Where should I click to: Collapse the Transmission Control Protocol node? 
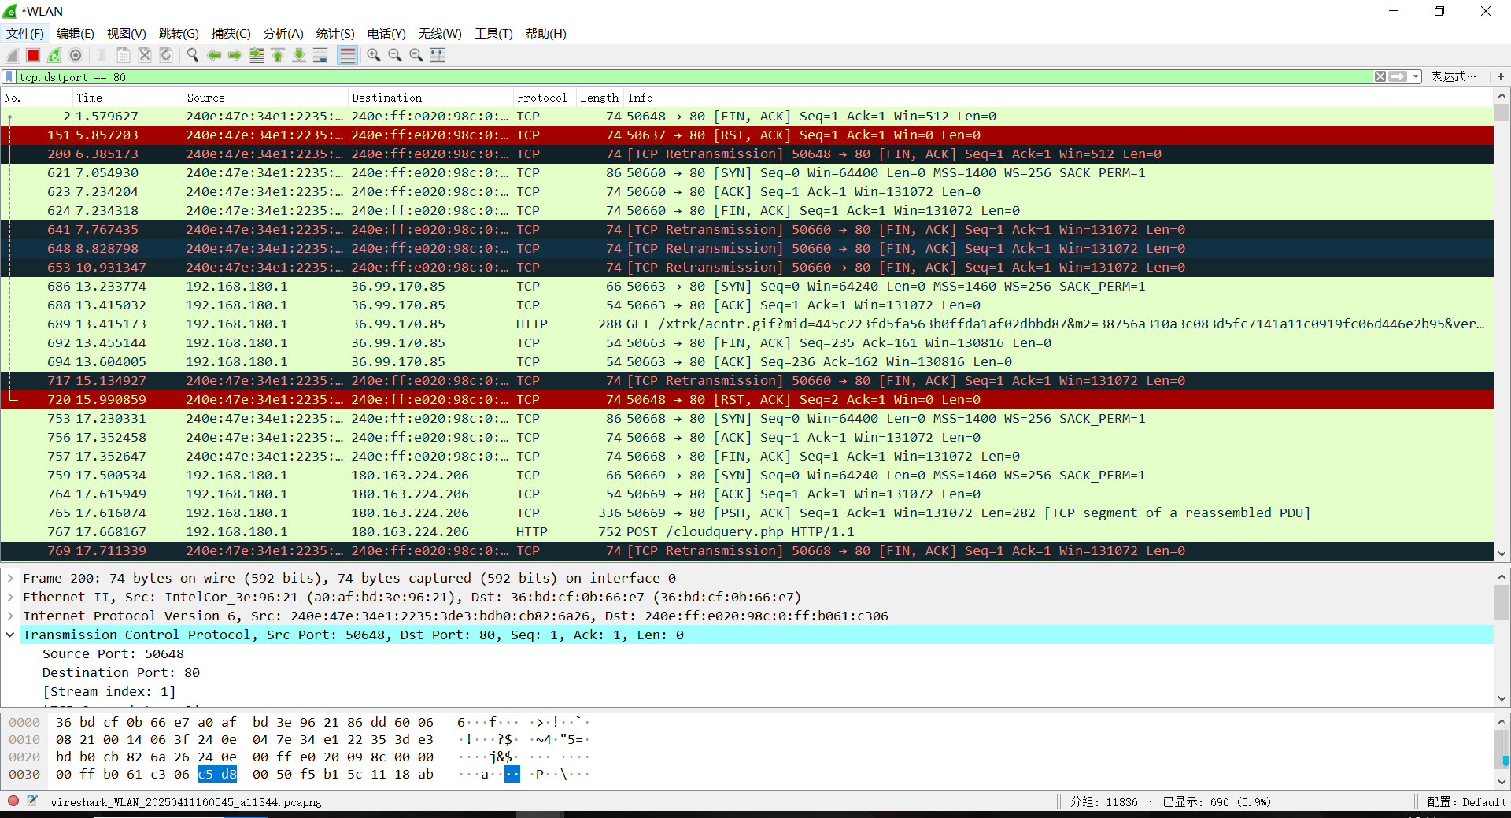pos(10,635)
